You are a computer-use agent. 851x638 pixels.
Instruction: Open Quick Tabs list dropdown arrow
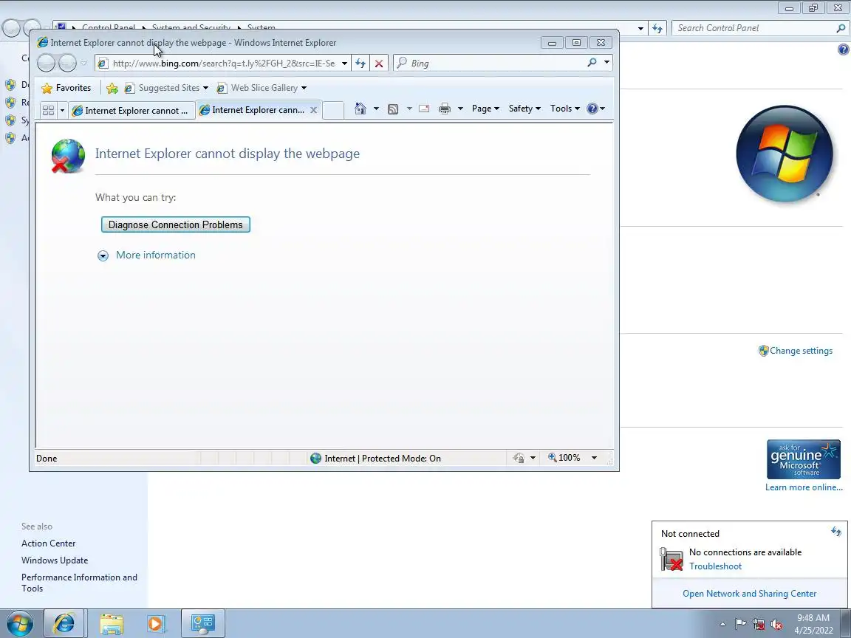[x=62, y=110]
